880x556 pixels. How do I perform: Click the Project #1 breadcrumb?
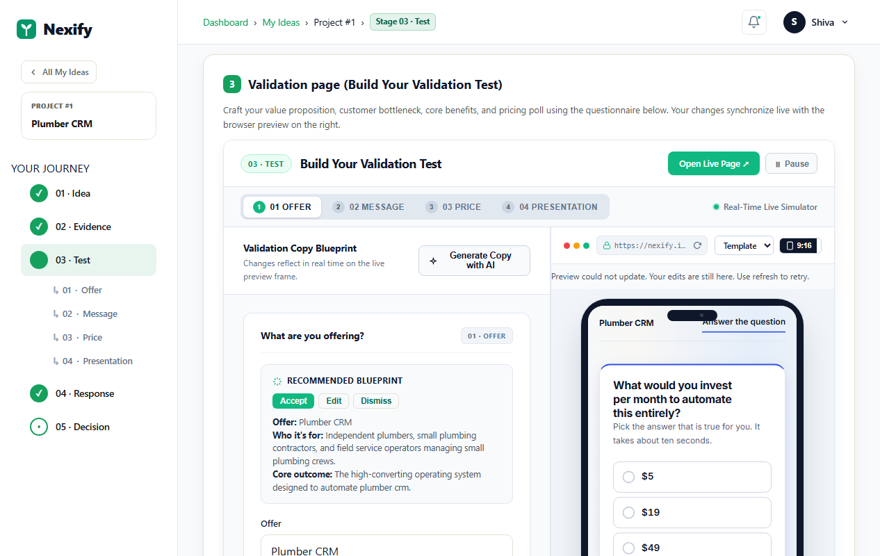(x=334, y=22)
